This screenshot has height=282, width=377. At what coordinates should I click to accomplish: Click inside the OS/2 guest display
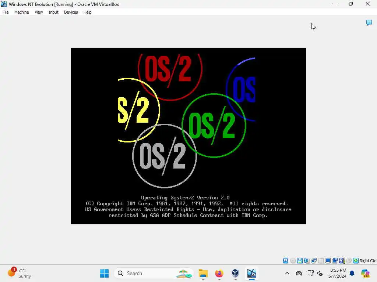click(188, 136)
